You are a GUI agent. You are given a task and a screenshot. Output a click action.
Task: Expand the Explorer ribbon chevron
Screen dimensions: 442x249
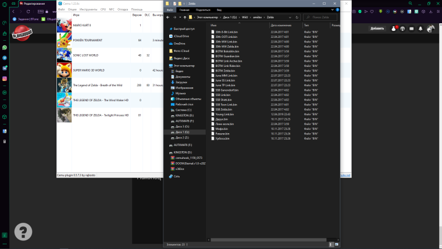point(332,9)
